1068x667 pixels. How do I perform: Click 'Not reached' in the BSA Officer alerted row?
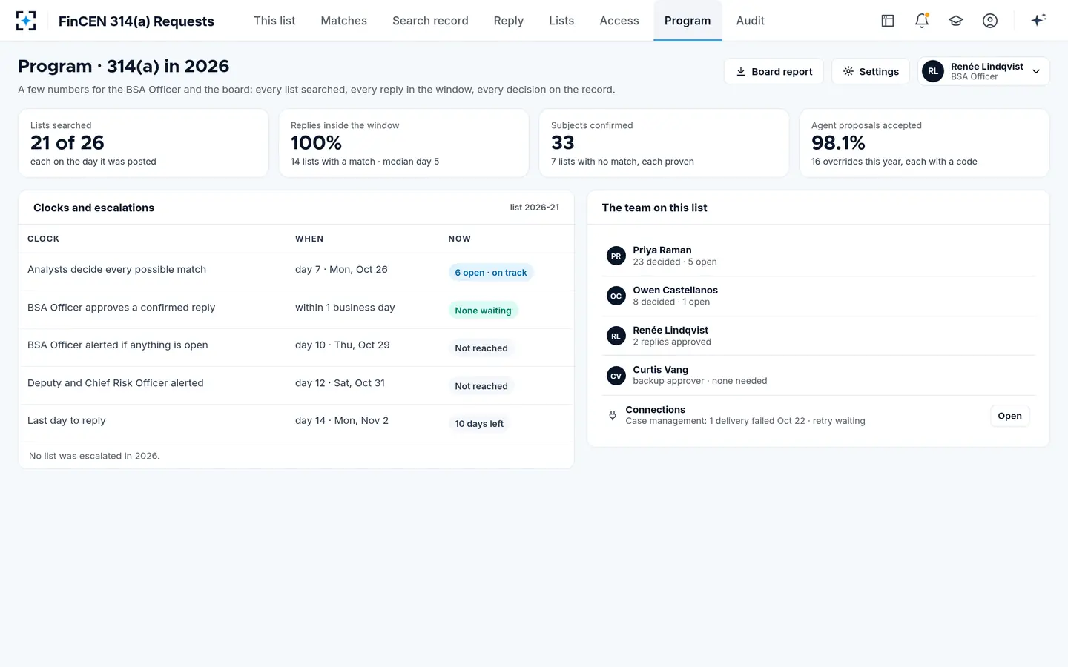click(481, 348)
